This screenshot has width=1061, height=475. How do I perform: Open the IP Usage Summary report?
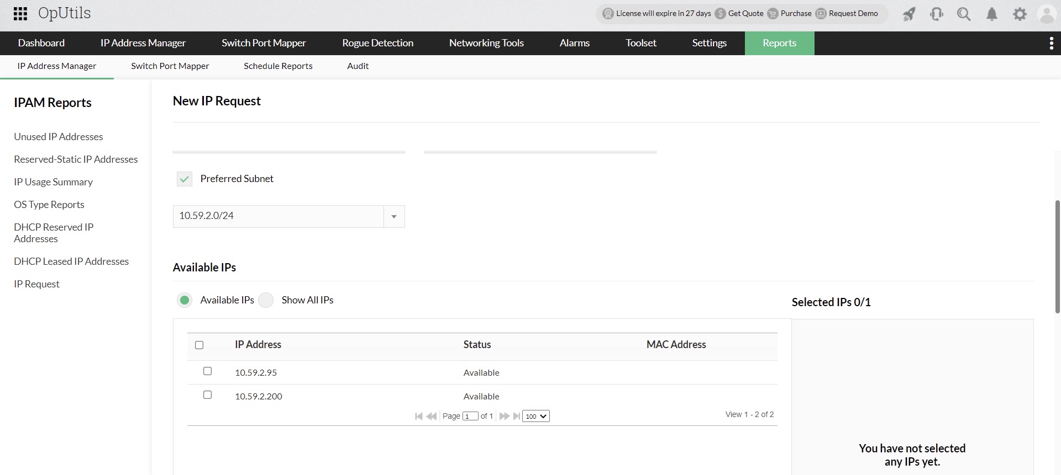(54, 182)
